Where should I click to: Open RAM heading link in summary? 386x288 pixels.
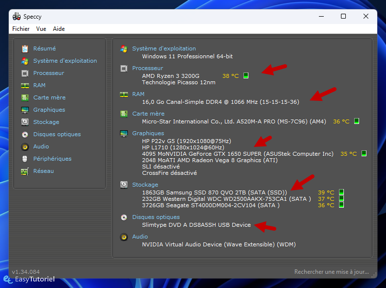point(138,94)
